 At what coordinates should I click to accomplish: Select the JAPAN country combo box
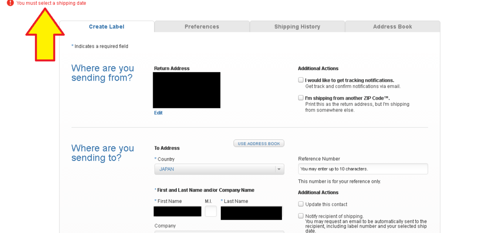[219, 169]
